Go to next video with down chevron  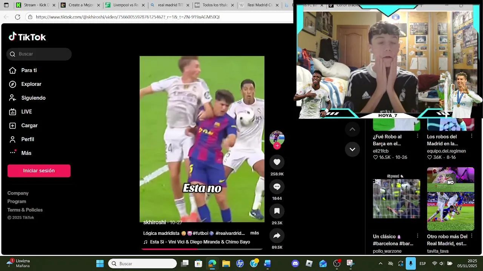coord(352,149)
